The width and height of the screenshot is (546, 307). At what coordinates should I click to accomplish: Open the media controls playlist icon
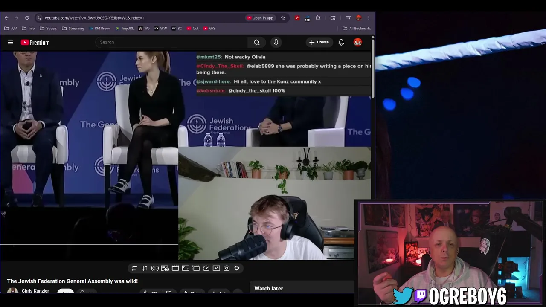348,18
